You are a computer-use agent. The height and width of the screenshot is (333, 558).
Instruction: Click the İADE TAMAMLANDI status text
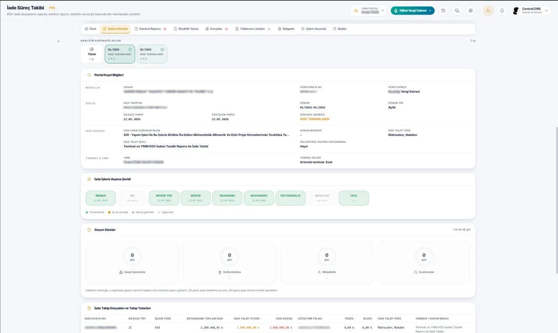coord(314,119)
